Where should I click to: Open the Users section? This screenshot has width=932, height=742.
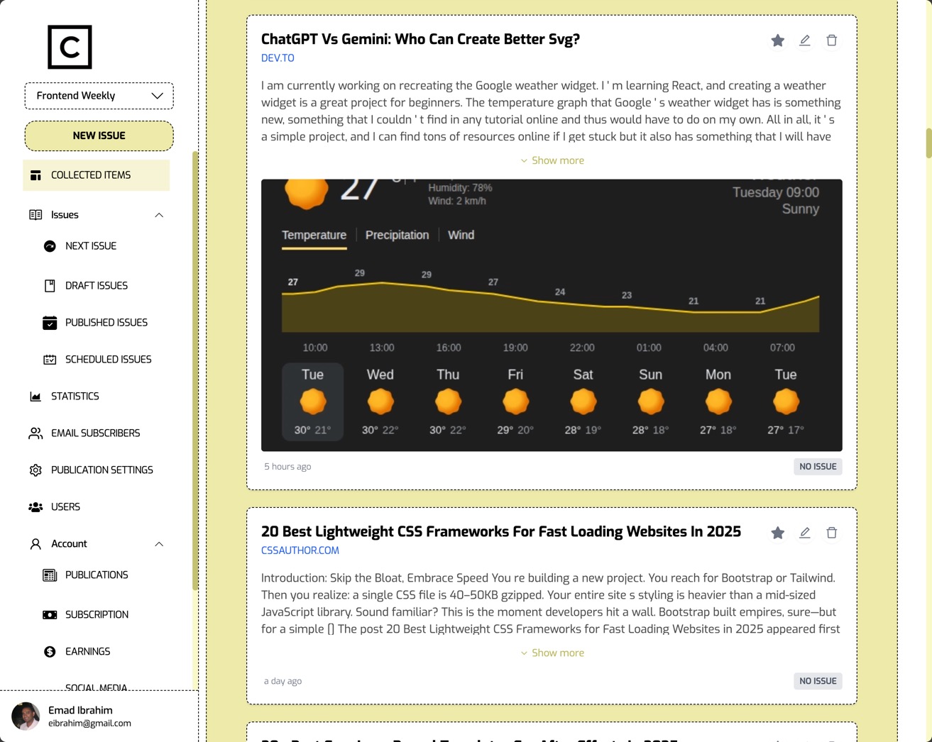[x=65, y=506]
